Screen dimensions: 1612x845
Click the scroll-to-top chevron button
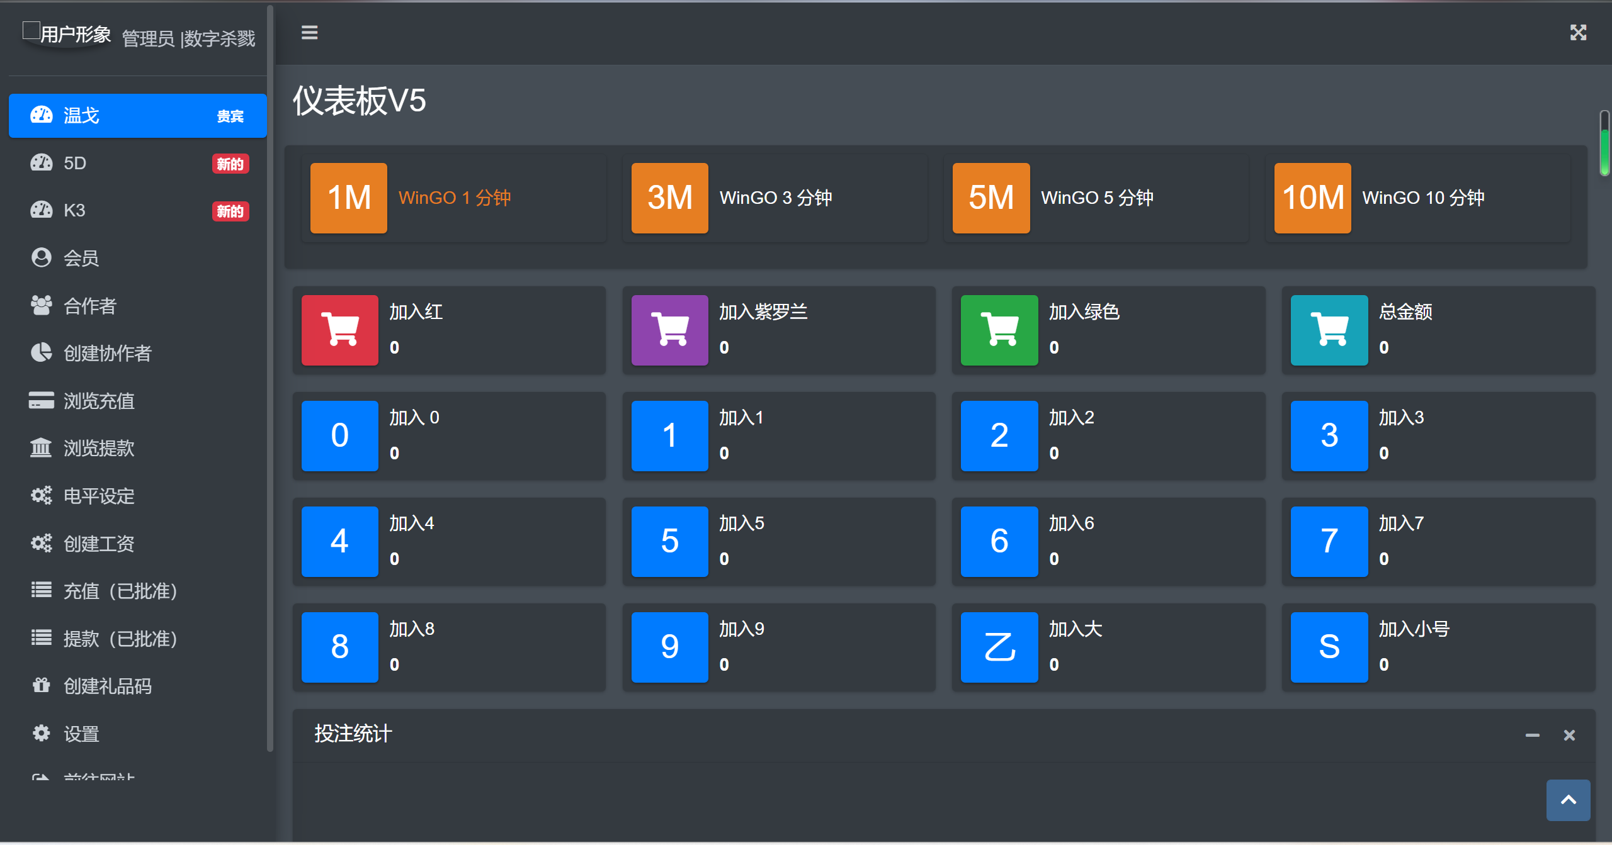pyautogui.click(x=1568, y=800)
